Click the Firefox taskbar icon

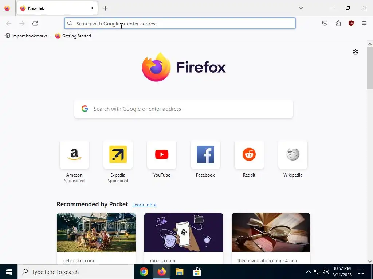pyautogui.click(x=162, y=272)
